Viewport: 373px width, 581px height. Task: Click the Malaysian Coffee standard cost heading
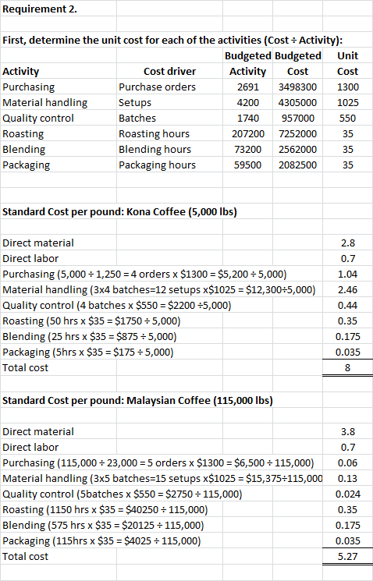coord(137,401)
